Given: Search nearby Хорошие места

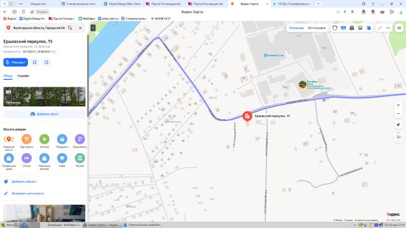Looking at the screenshot, I should pyautogui.click(x=9, y=142).
